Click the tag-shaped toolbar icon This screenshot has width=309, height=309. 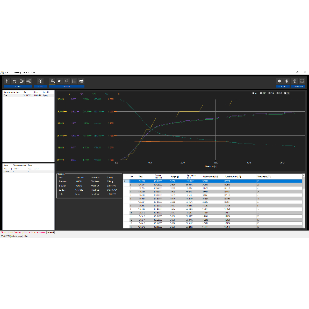tap(60, 81)
